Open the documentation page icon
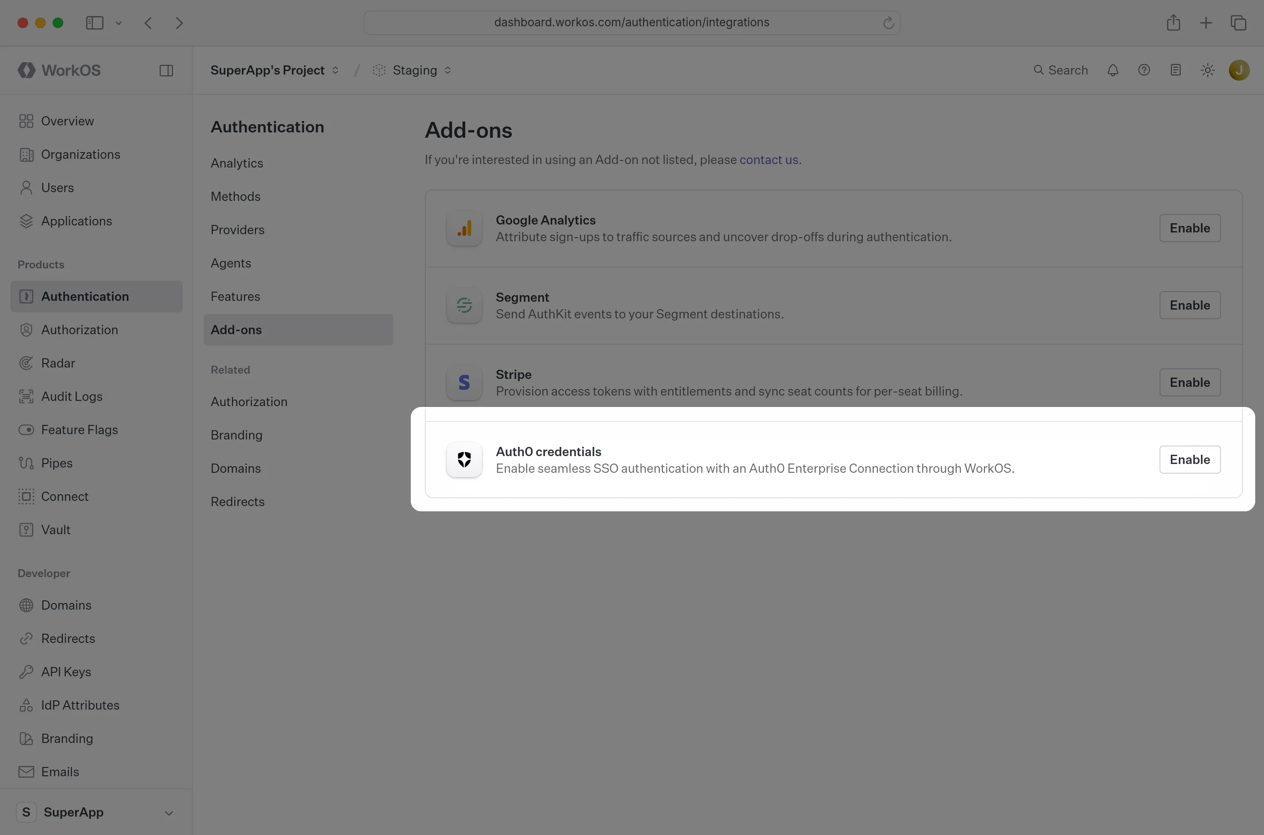Image resolution: width=1264 pixels, height=835 pixels. coord(1175,70)
